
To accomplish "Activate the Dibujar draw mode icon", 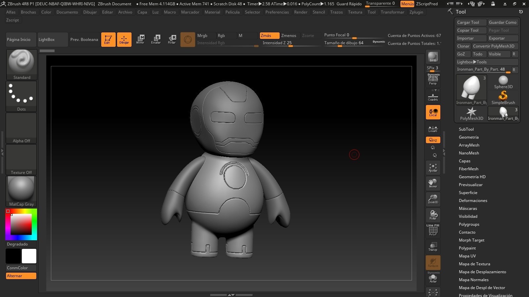I will (124, 40).
